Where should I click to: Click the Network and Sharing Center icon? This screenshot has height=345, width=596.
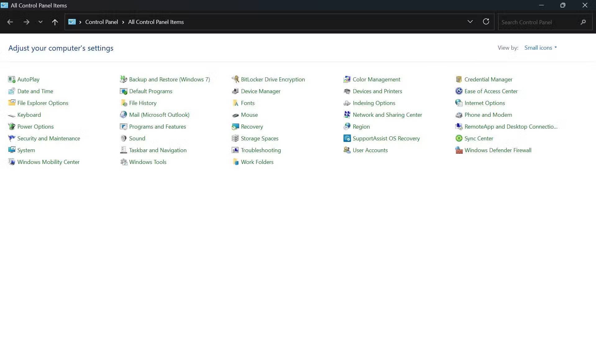click(x=347, y=115)
